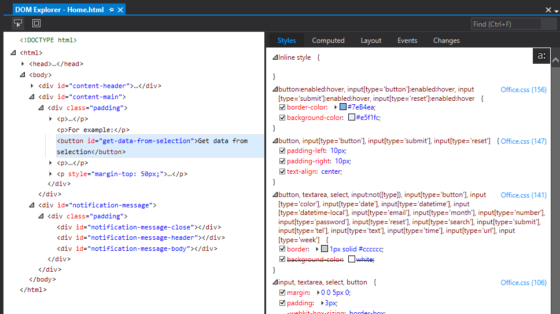Open the #7eB4ea border-color swatch
The image size is (560, 314).
[343, 107]
